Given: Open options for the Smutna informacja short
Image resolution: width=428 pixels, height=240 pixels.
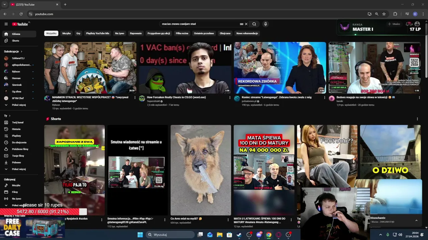Looking at the screenshot, I should click(165, 220).
